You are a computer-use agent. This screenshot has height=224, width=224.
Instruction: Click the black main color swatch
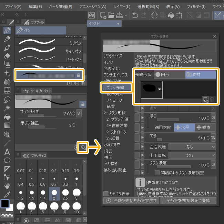tap(5, 204)
